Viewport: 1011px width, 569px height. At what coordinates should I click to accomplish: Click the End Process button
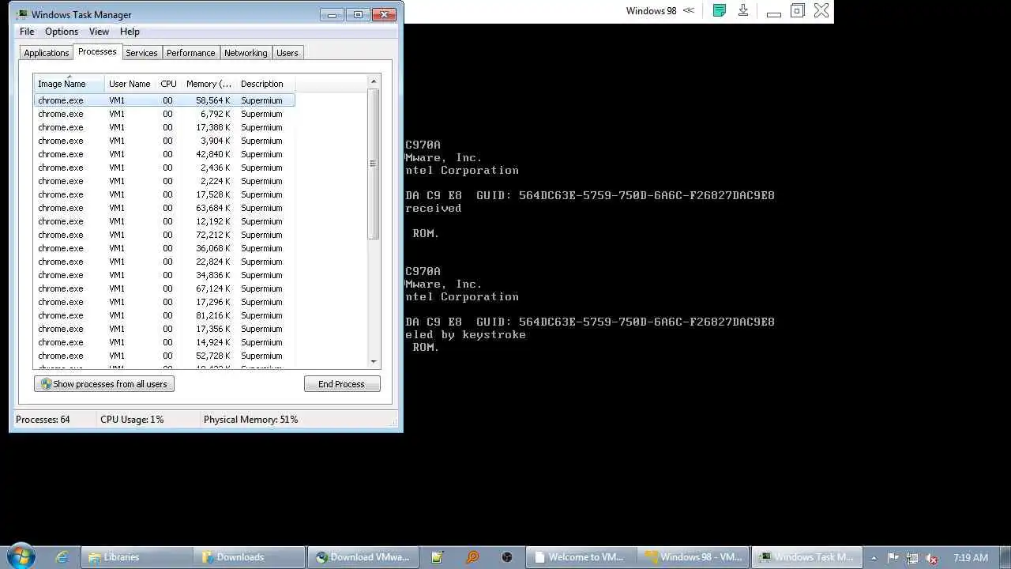[x=341, y=384]
